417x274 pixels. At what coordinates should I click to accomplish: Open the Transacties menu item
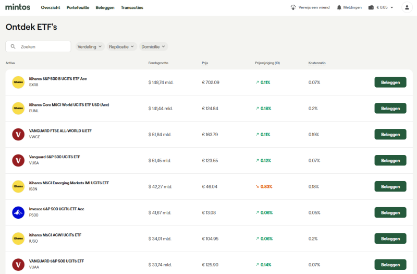point(132,7)
